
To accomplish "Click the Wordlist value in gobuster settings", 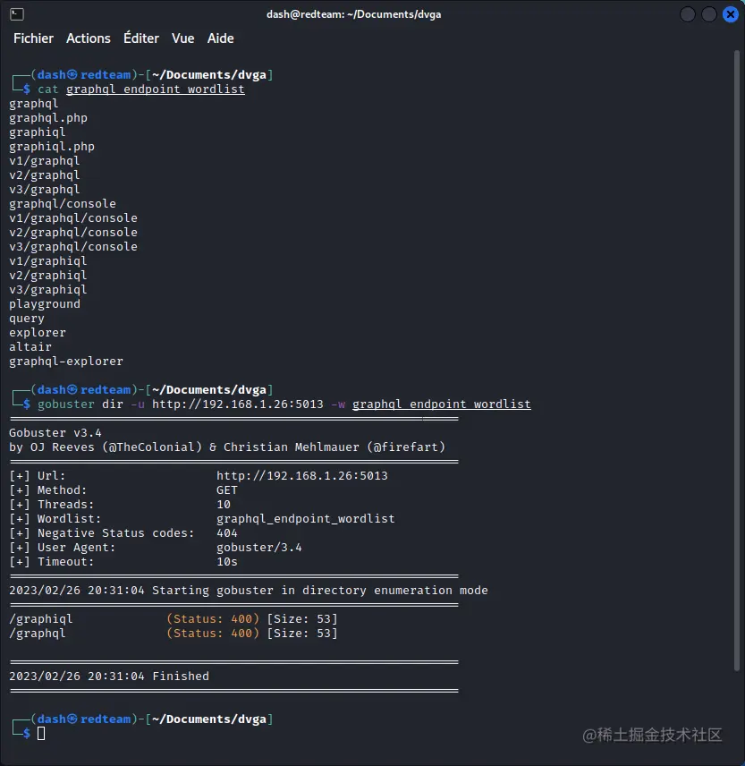I will coord(306,519).
